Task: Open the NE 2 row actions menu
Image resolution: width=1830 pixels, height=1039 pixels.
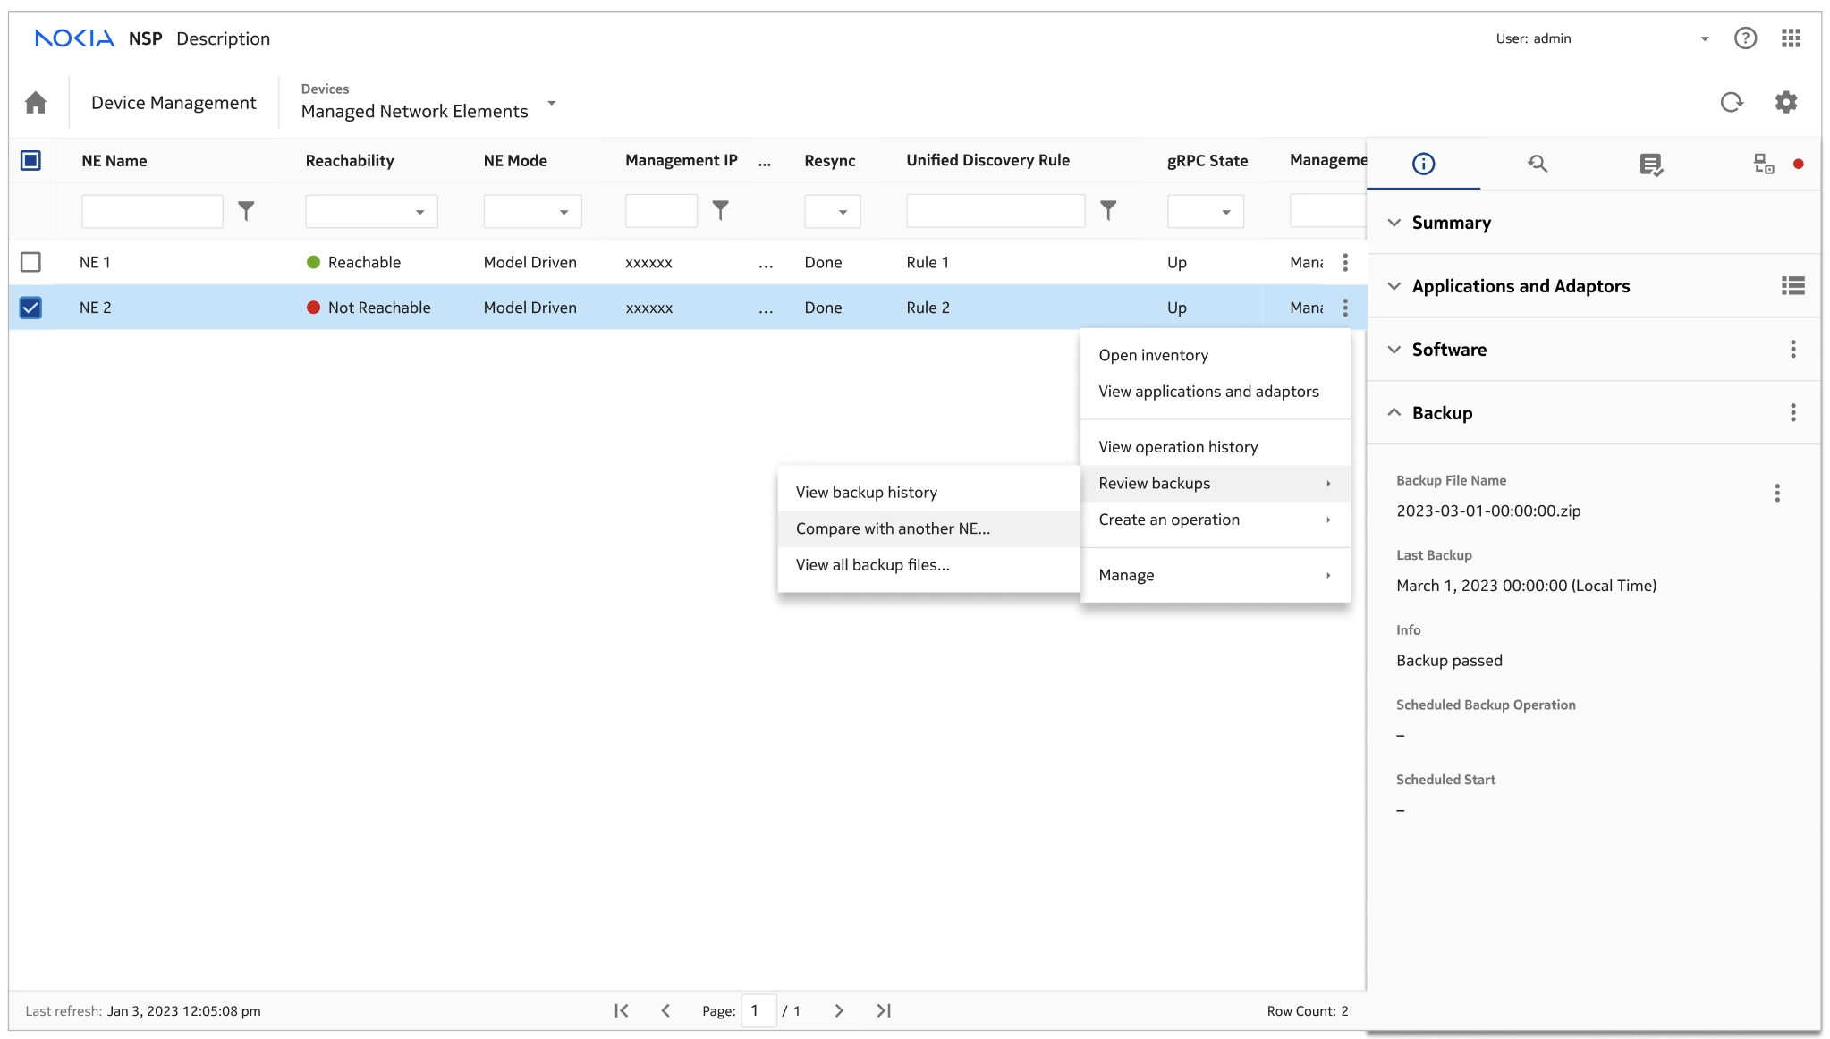Action: 1345,308
